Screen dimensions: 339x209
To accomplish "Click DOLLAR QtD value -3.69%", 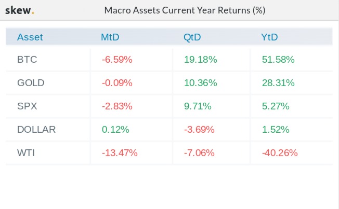I will (x=199, y=130).
